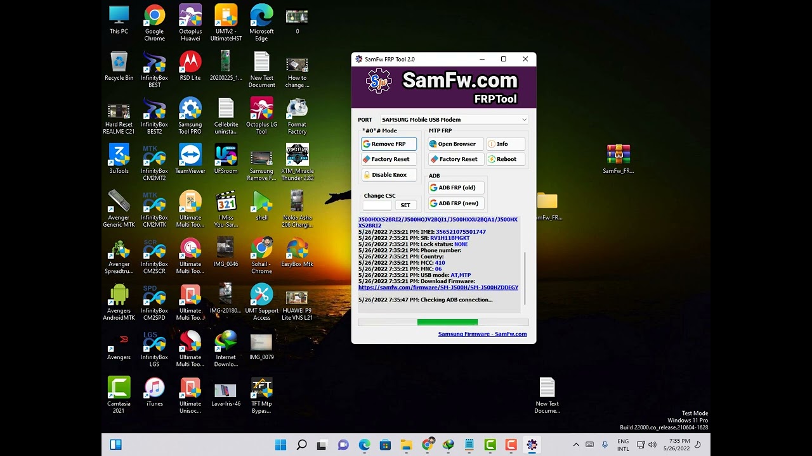Click Remove FRP in *#0*# Mode

[389, 144]
